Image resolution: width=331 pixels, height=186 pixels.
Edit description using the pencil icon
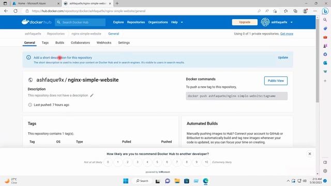(x=92, y=95)
